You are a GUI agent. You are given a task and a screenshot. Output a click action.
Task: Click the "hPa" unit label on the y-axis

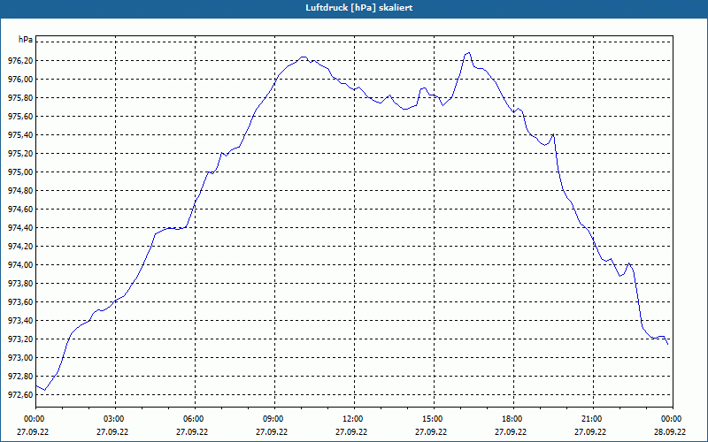point(26,40)
